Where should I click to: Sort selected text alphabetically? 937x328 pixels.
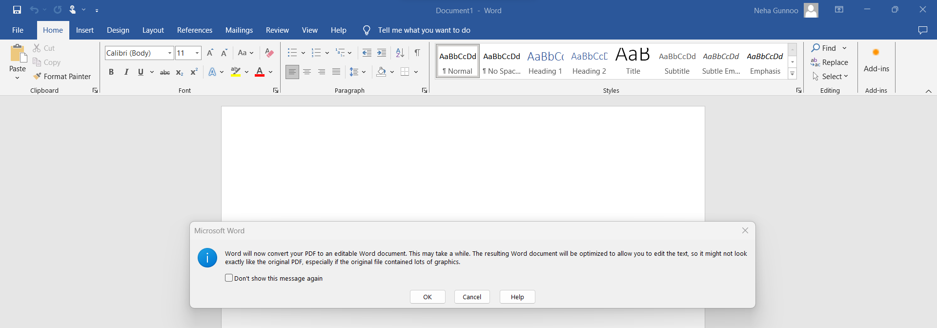pyautogui.click(x=400, y=53)
